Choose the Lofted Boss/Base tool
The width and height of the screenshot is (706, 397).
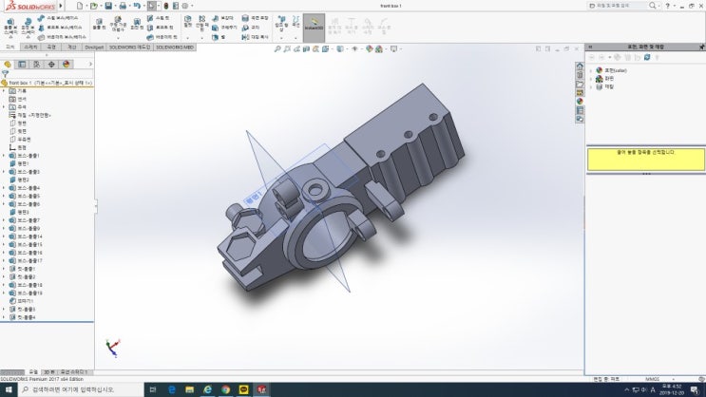(60, 28)
